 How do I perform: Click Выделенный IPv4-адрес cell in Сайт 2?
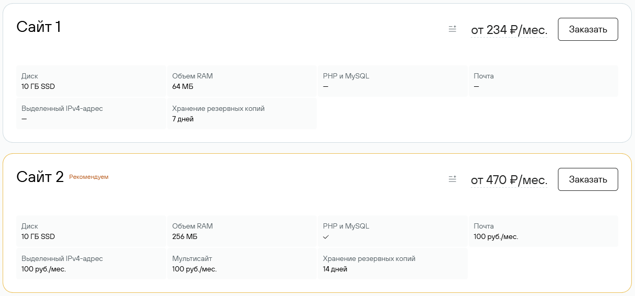tap(91, 264)
